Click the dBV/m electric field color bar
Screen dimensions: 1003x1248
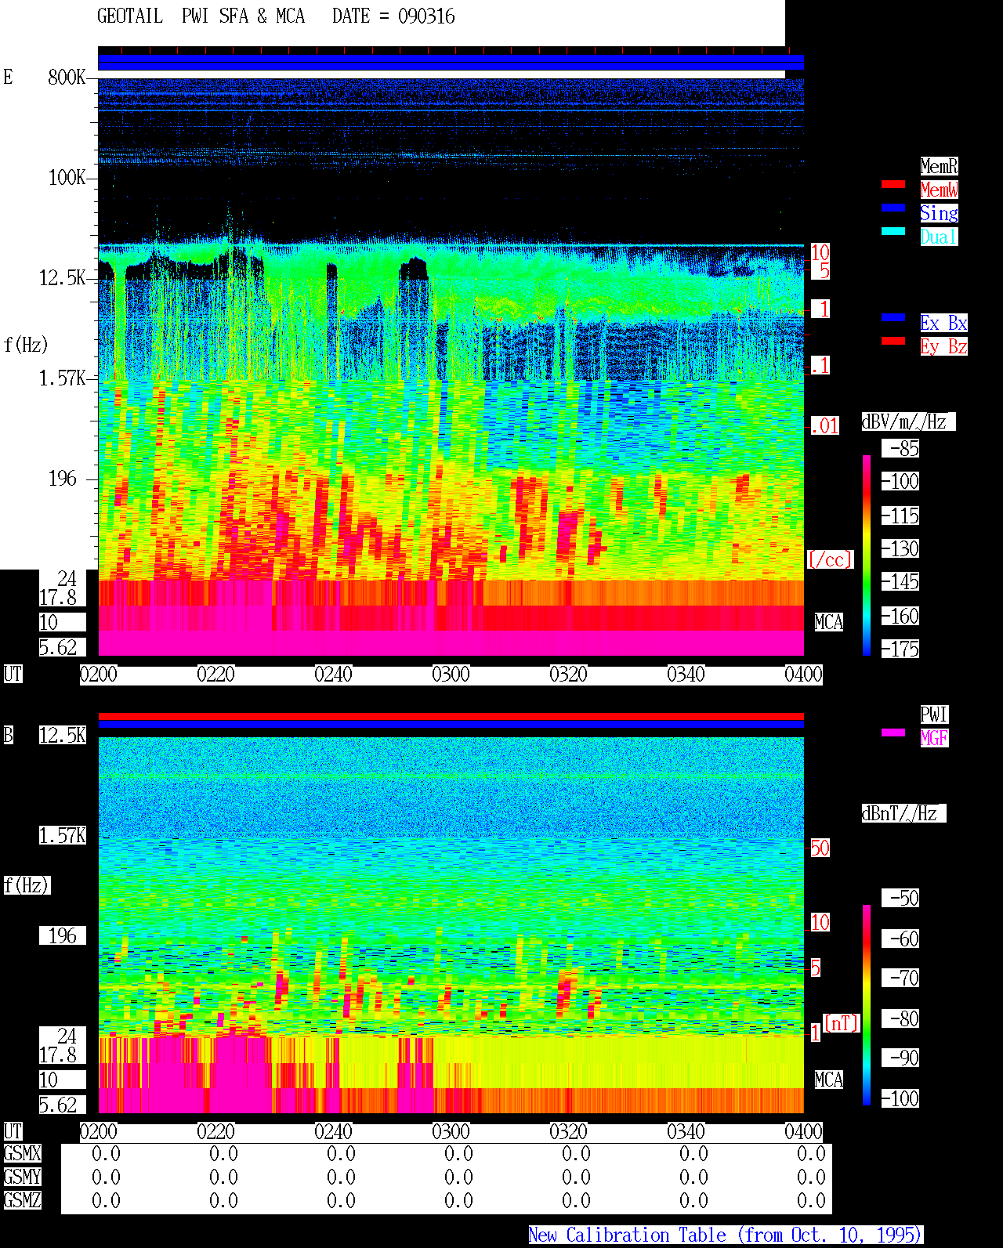[867, 555]
